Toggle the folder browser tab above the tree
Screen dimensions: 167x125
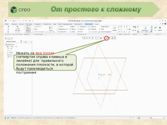(9, 39)
